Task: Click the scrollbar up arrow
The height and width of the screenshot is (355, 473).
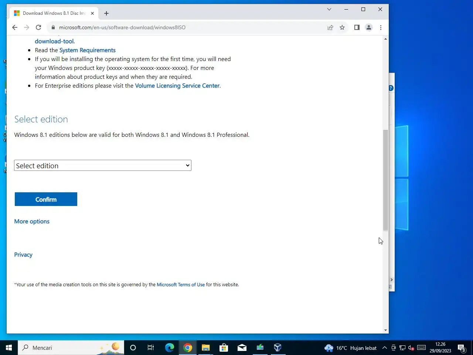Action: point(385,39)
